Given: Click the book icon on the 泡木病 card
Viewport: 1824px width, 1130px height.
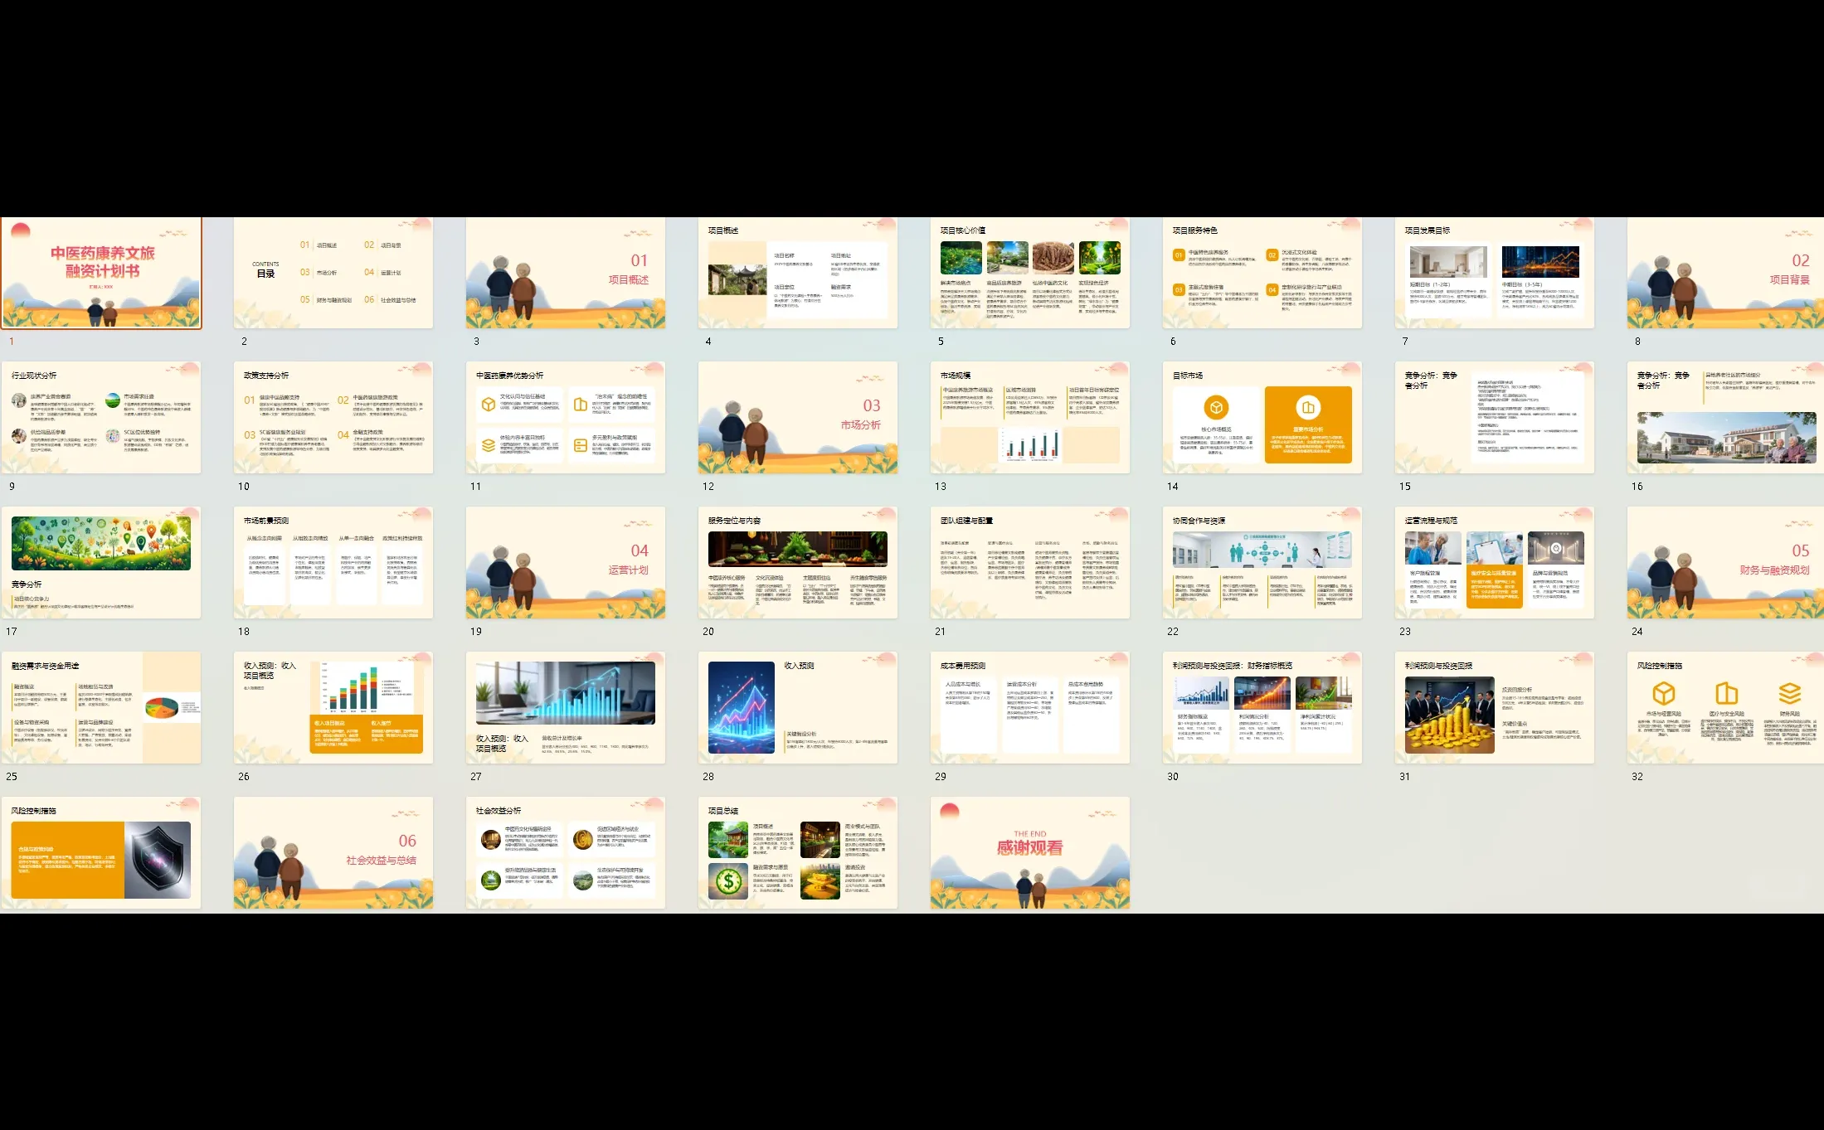Looking at the screenshot, I should coord(580,405).
